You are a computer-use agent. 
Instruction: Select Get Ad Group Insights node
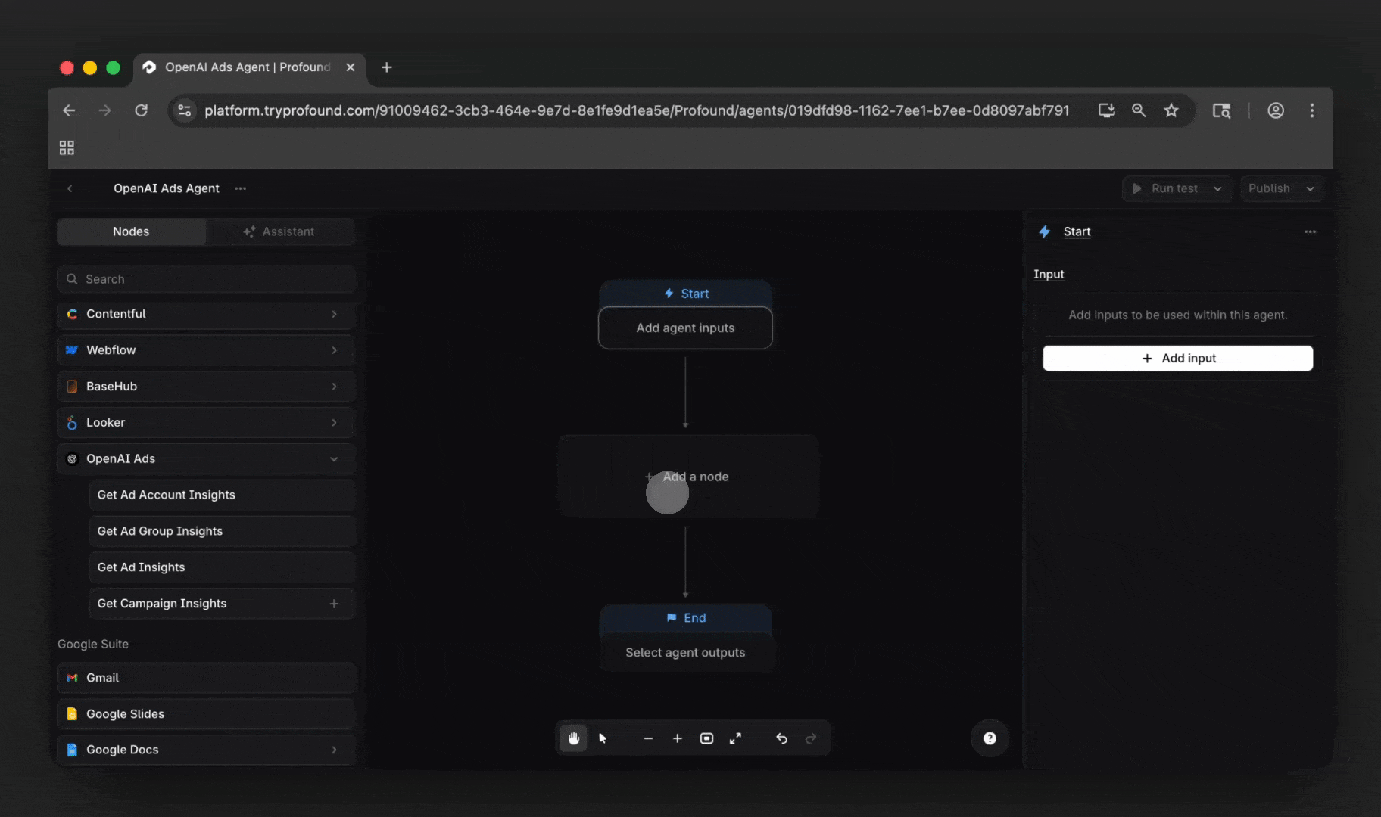click(x=222, y=531)
